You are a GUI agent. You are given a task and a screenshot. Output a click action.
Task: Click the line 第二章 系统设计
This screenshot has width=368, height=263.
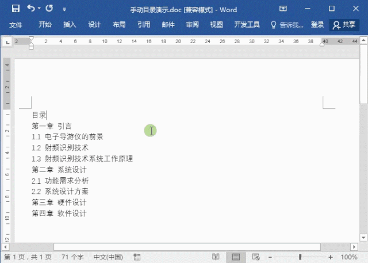[59, 170]
